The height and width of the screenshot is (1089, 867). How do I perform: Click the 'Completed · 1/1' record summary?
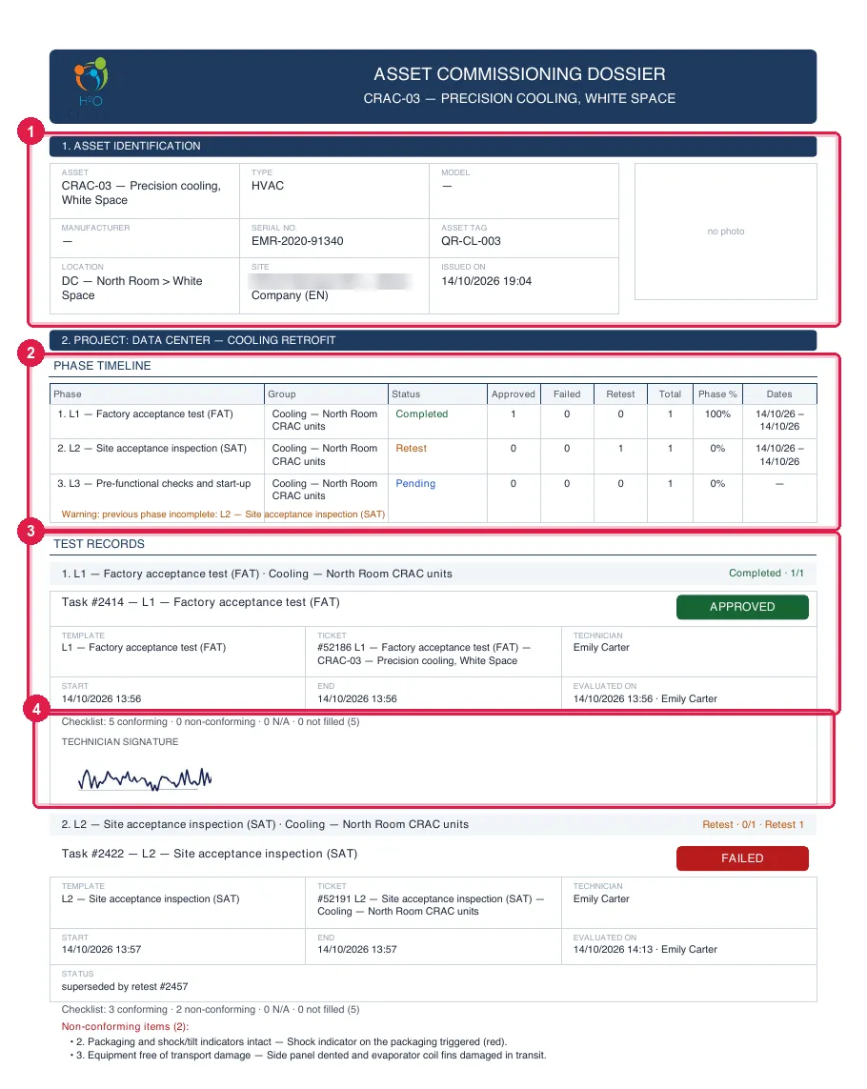766,573
